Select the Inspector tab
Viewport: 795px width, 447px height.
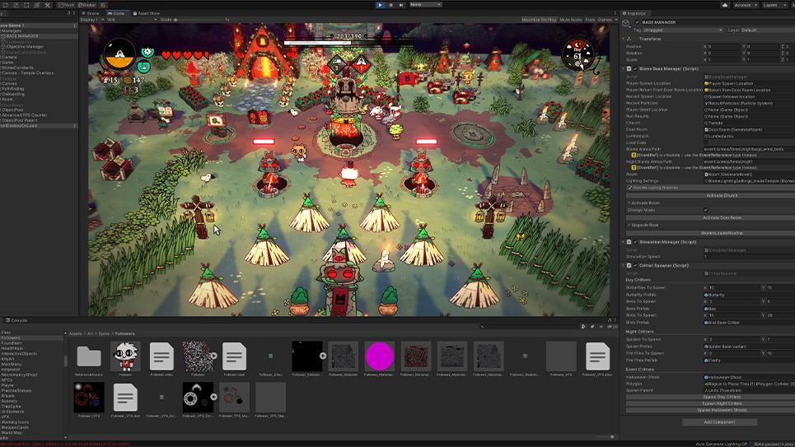[x=634, y=13]
